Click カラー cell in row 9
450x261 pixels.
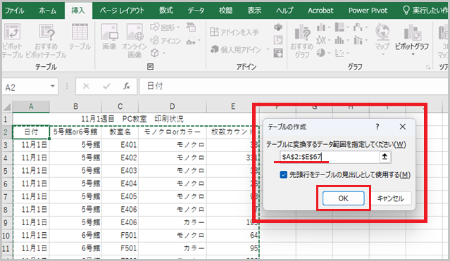click(x=173, y=222)
